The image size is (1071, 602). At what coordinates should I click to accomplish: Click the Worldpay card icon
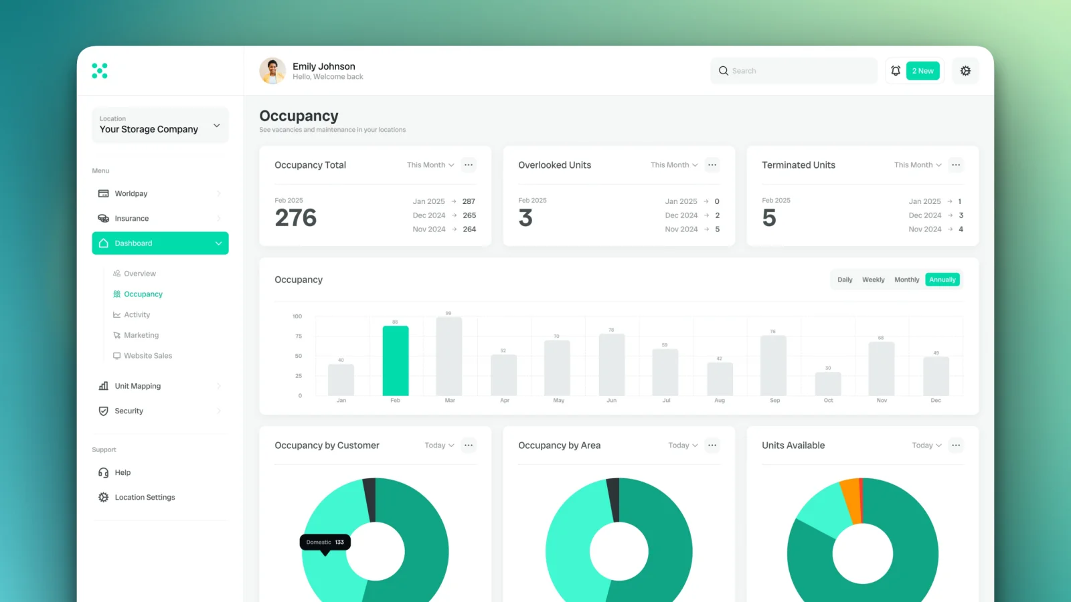click(x=104, y=193)
